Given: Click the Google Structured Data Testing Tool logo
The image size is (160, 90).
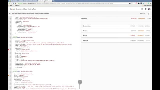Looking at the screenshot, I should point(23,9).
